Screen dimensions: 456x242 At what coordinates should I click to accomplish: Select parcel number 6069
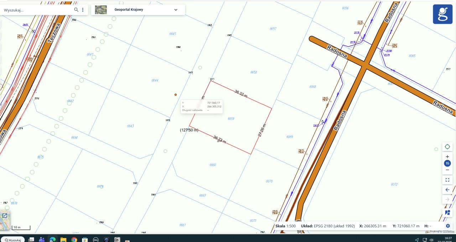coord(290,137)
